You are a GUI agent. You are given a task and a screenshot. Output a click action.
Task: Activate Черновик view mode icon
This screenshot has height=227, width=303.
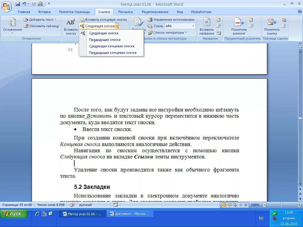[246, 205]
